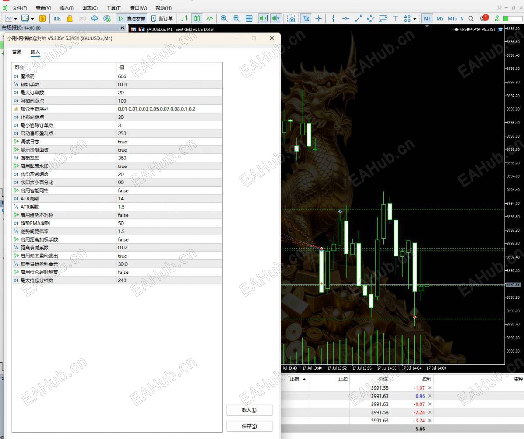
Task: Select the cursor arrow tool
Action: pyautogui.click(x=306, y=18)
